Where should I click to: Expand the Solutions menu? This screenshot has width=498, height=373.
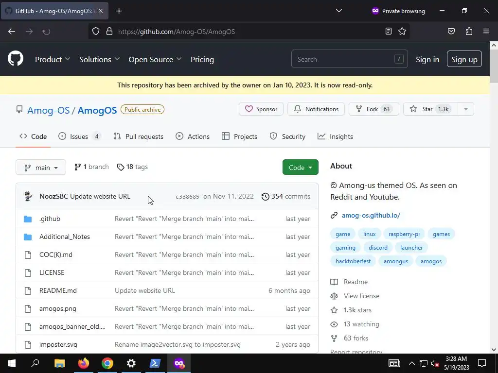pos(99,59)
